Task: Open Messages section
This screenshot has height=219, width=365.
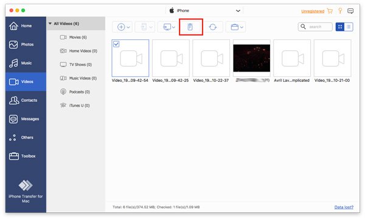Action: point(26,119)
